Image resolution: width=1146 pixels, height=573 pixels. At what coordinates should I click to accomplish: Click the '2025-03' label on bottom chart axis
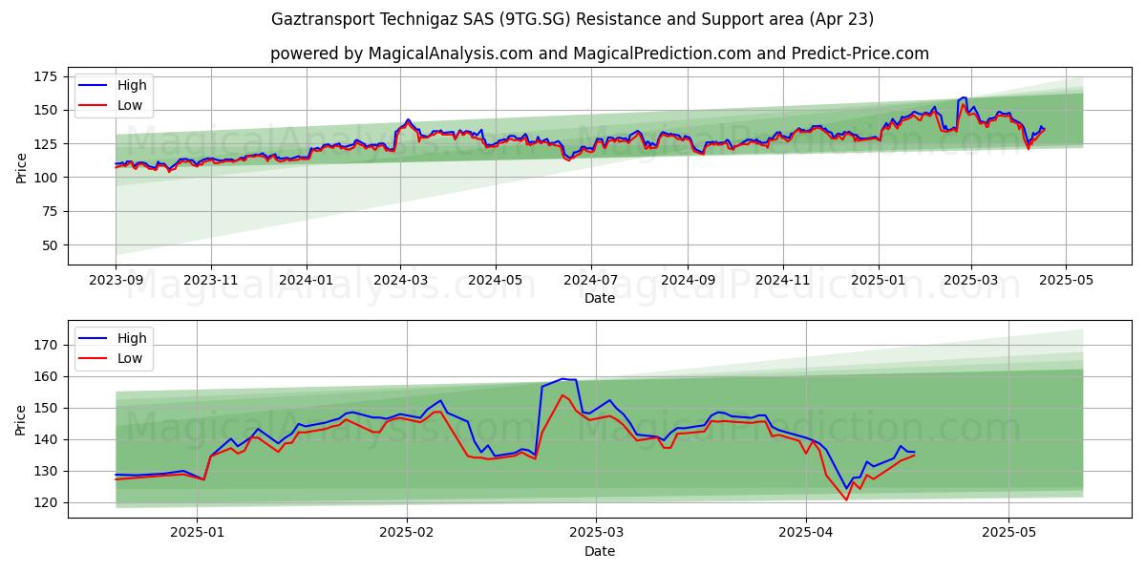596,533
